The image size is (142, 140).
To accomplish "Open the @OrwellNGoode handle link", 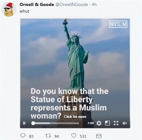I will coord(72,4).
